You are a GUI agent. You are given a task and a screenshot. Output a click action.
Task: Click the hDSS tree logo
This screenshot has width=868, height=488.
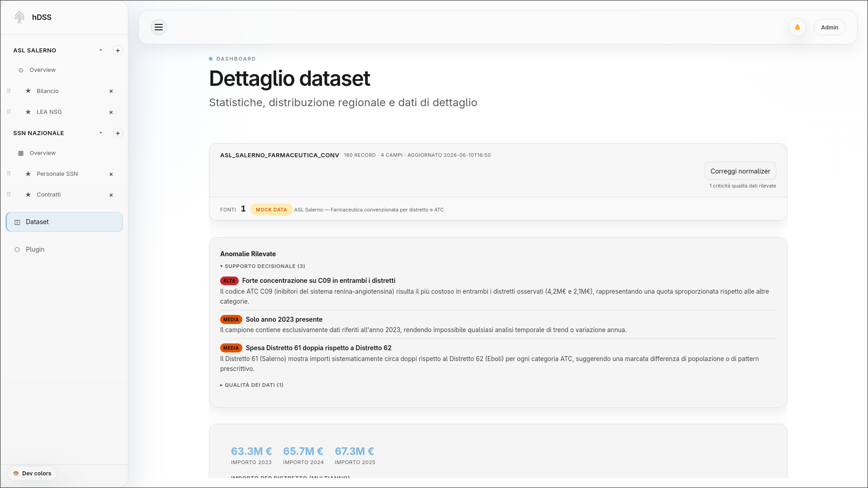tap(19, 17)
